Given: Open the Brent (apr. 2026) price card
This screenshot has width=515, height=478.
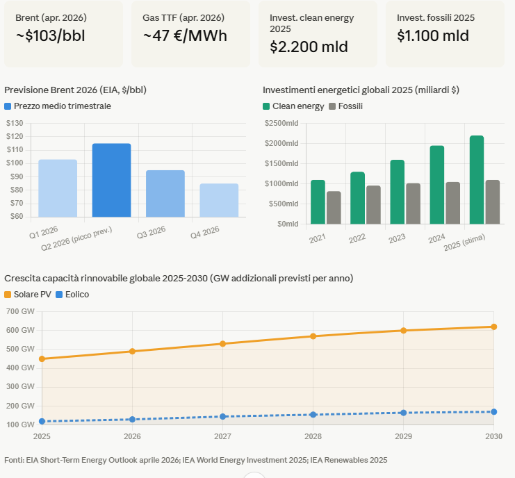Looking at the screenshot, I should point(62,34).
